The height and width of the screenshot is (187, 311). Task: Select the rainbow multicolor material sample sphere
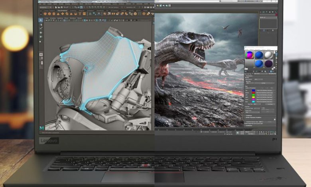coord(249,55)
